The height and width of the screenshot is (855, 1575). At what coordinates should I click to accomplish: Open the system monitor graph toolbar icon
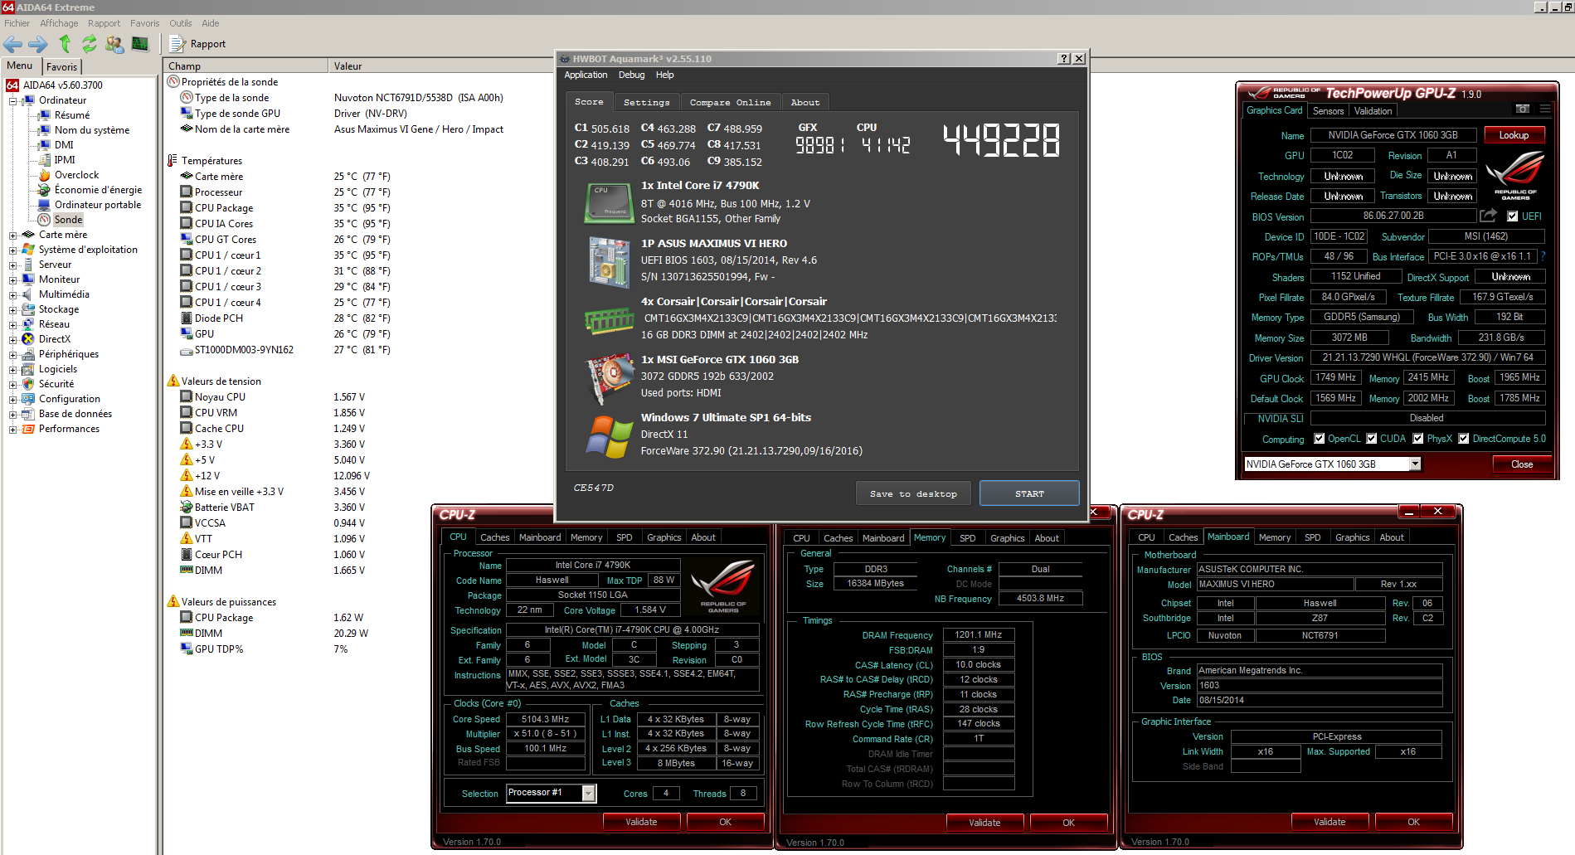[x=140, y=44]
